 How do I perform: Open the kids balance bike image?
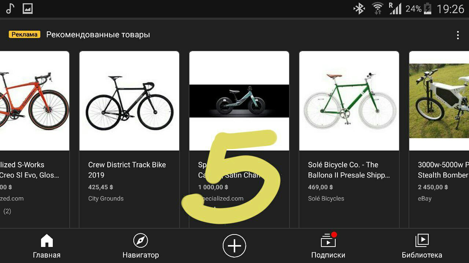pos(239,101)
